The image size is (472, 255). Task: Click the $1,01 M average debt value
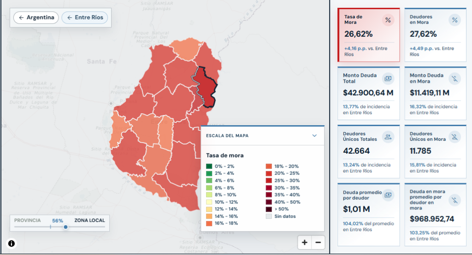pos(356,209)
